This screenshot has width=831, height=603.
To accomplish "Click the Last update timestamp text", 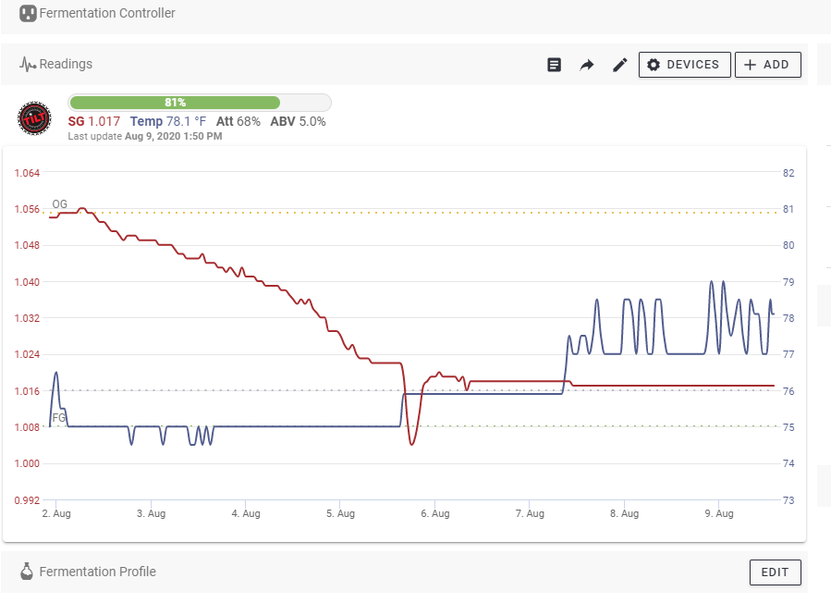I will 145,136.
